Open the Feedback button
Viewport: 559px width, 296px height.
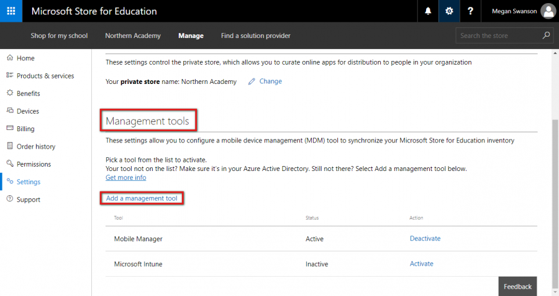point(517,286)
